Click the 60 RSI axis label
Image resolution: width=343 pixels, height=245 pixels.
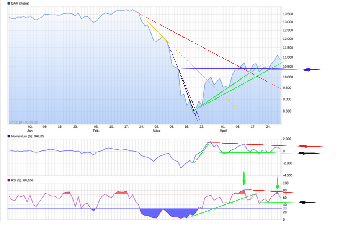point(284,198)
